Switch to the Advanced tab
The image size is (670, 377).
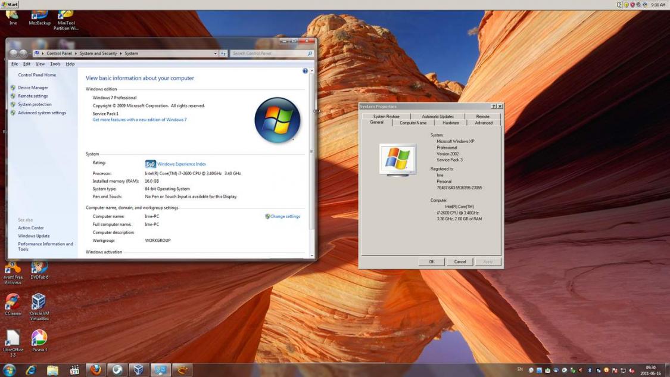click(484, 123)
